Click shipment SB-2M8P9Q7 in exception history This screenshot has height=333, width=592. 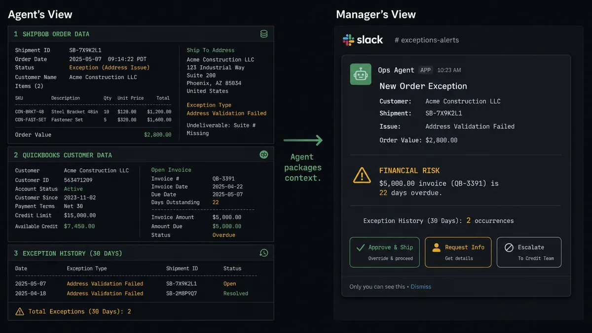[182, 294]
